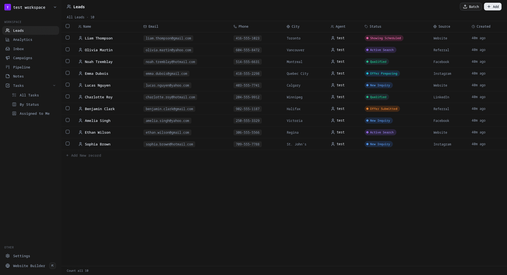The image size is (507, 275).
Task: Click the plus icon beside Add New record
Action: (67, 155)
